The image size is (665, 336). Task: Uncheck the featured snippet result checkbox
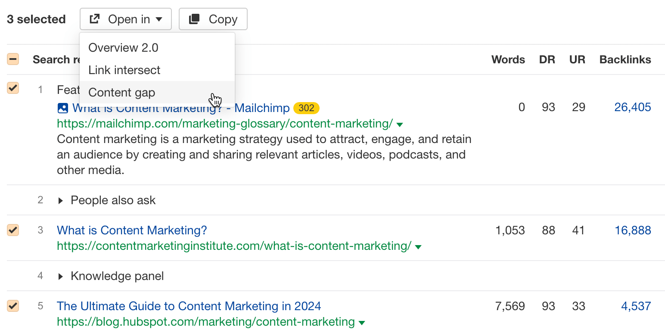click(x=12, y=88)
